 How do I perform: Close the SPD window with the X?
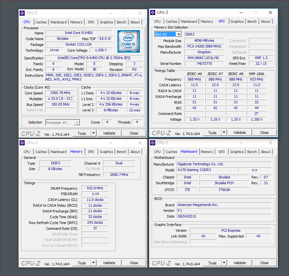(270, 13)
